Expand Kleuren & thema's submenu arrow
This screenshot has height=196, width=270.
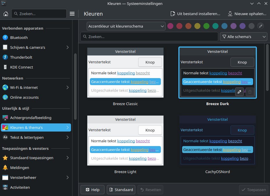click(67, 128)
